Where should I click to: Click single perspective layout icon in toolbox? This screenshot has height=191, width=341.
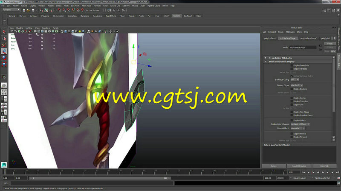[4, 86]
